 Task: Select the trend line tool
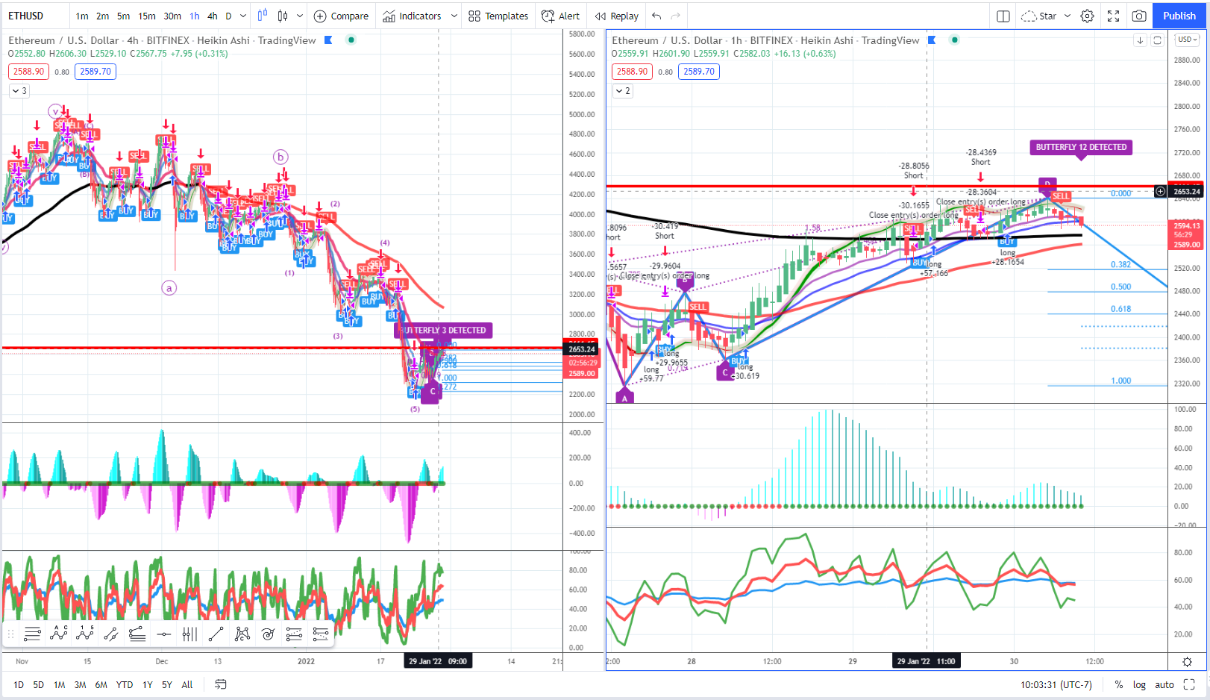click(x=216, y=634)
